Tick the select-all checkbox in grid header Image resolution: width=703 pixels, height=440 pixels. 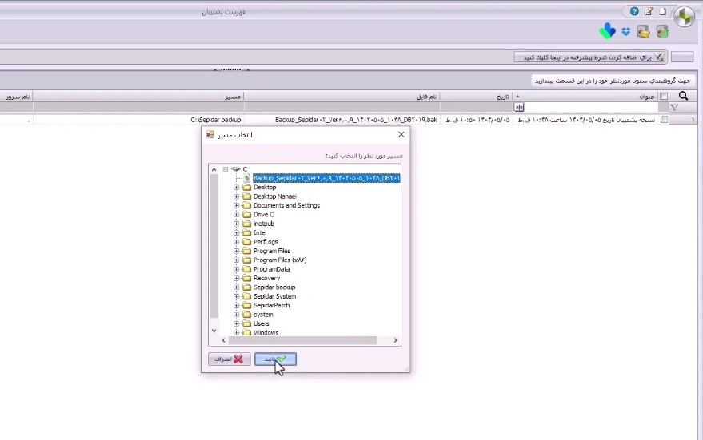point(665,97)
